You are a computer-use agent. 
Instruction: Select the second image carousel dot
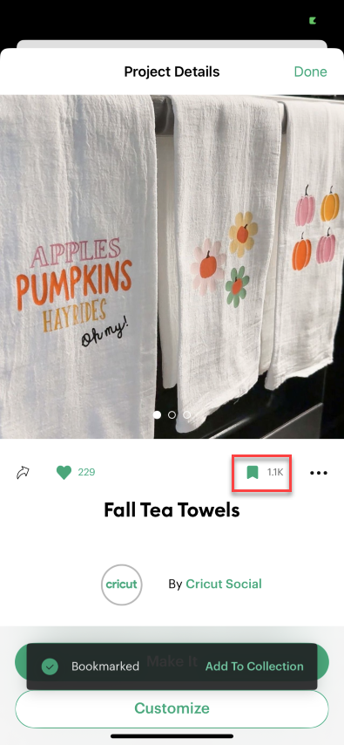pos(172,414)
